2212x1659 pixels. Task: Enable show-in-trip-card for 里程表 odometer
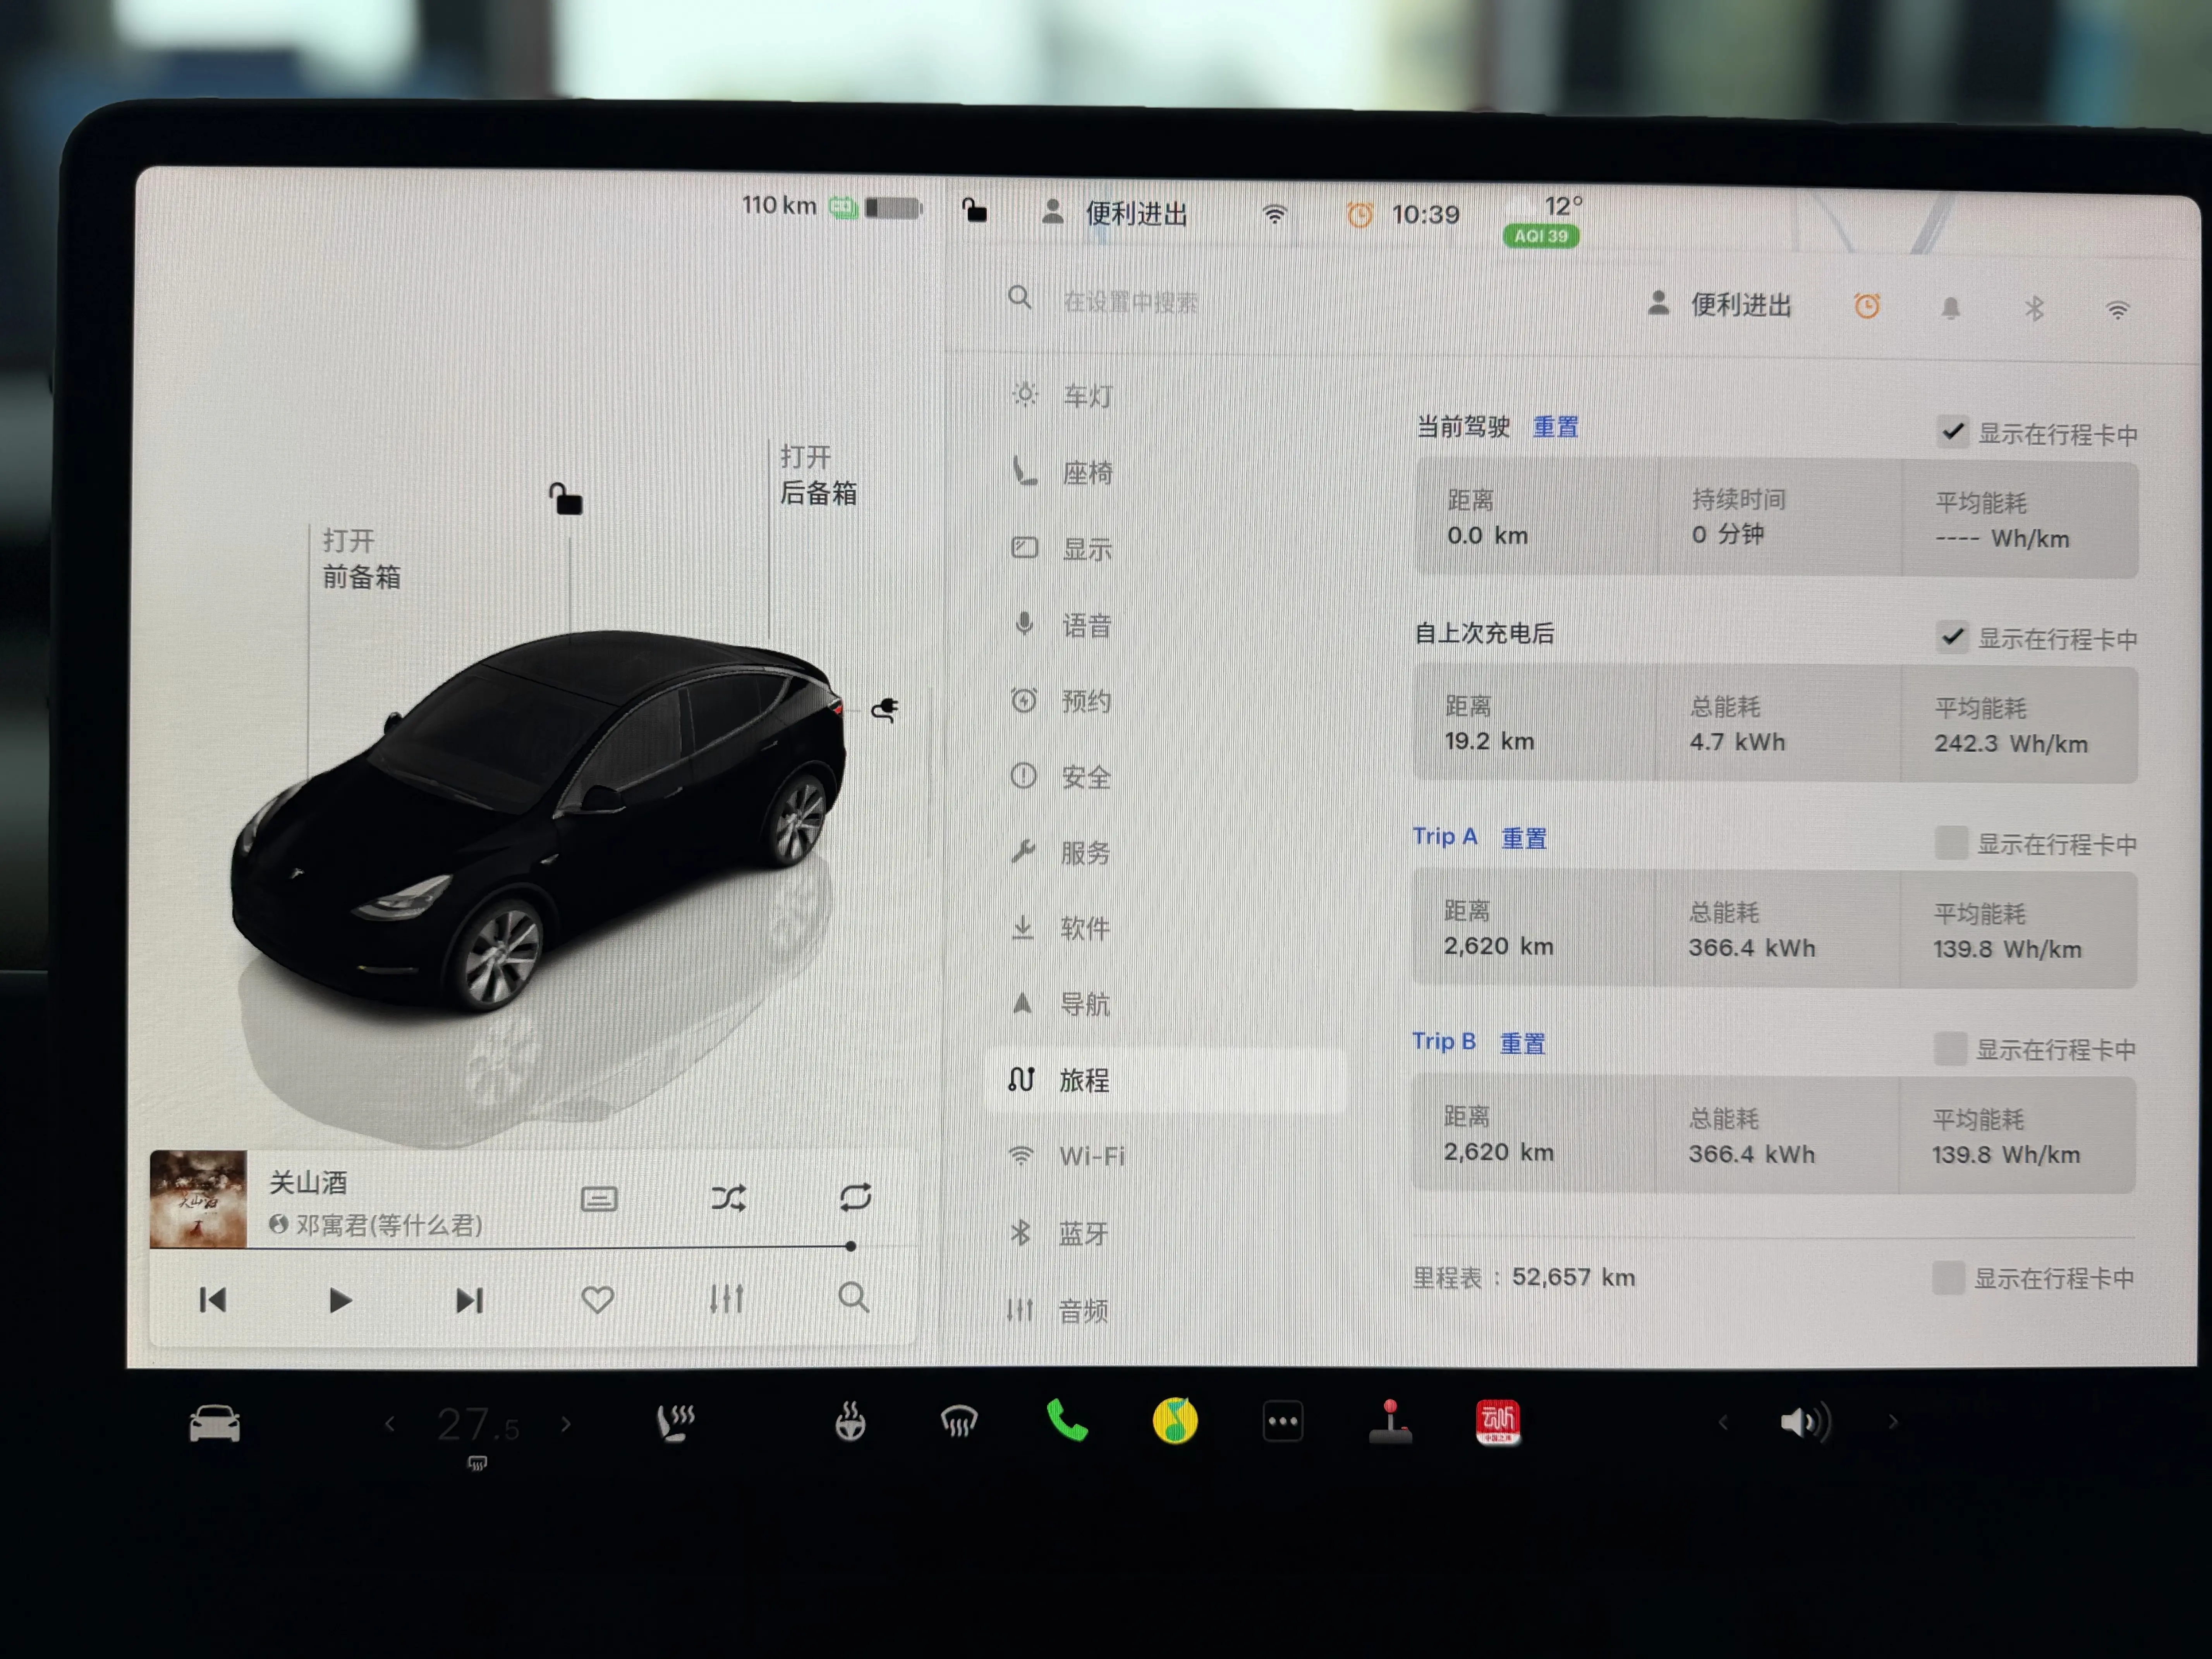click(x=1947, y=1277)
